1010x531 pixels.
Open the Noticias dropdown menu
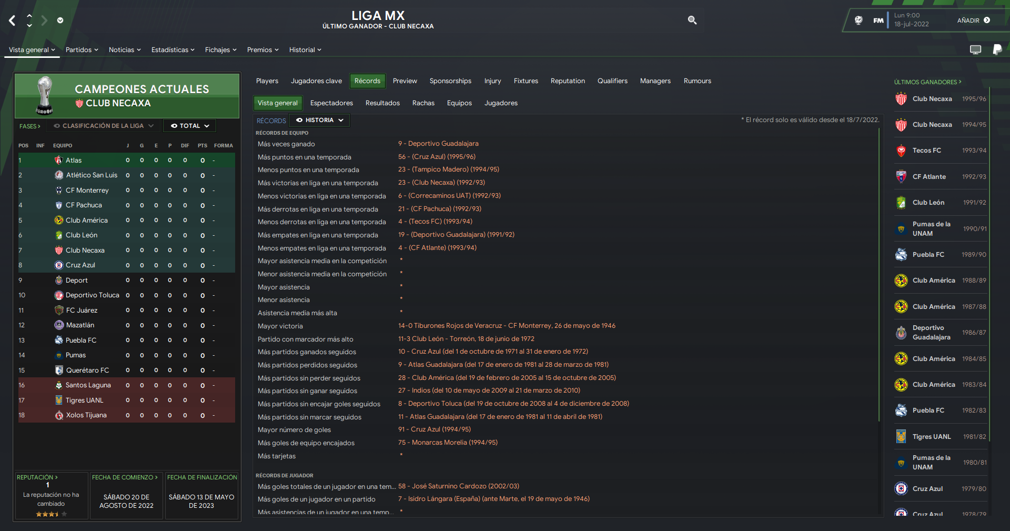(125, 50)
